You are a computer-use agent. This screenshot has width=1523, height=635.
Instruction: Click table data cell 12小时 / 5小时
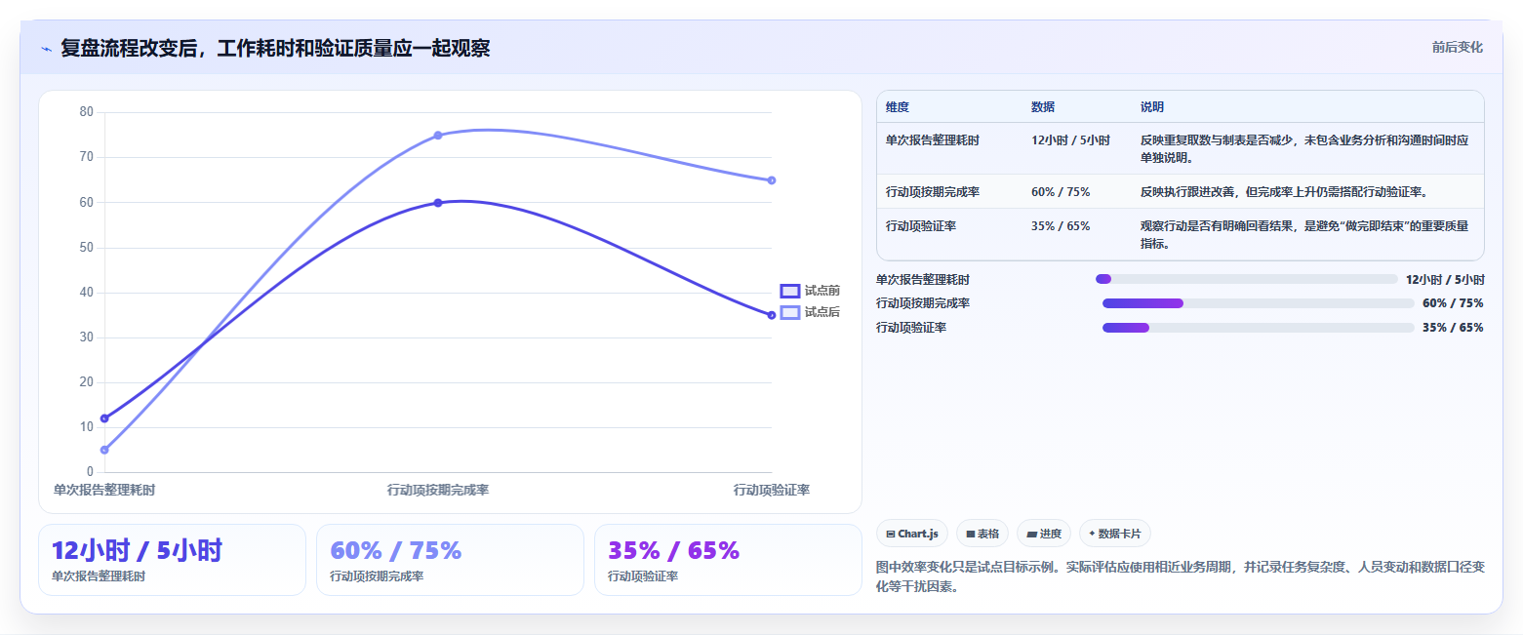tap(1070, 140)
